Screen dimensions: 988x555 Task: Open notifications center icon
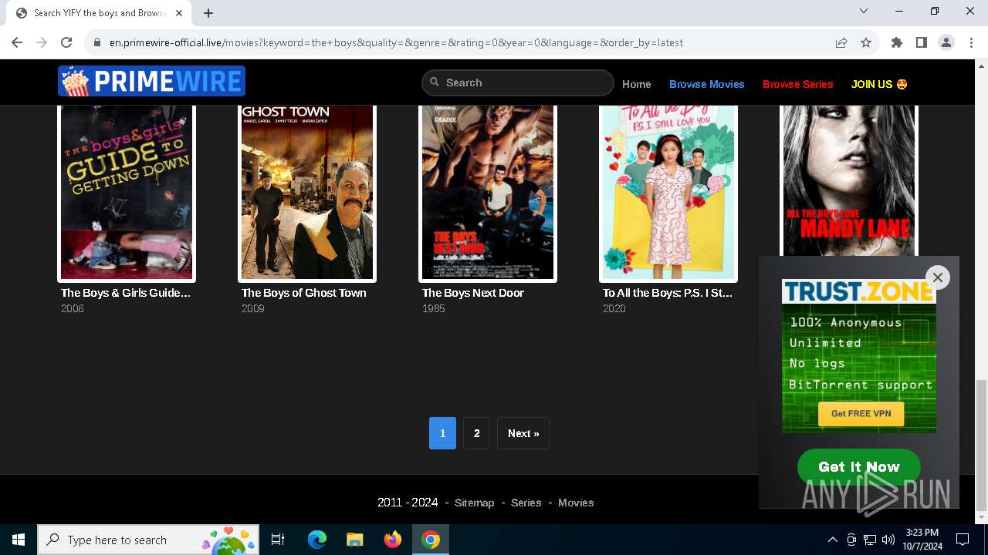(x=963, y=540)
